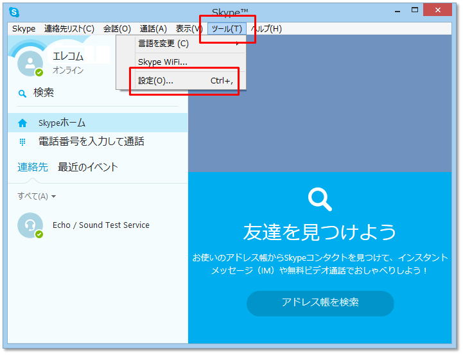Maximize the Skype window
463x355 pixels.
(415, 10)
